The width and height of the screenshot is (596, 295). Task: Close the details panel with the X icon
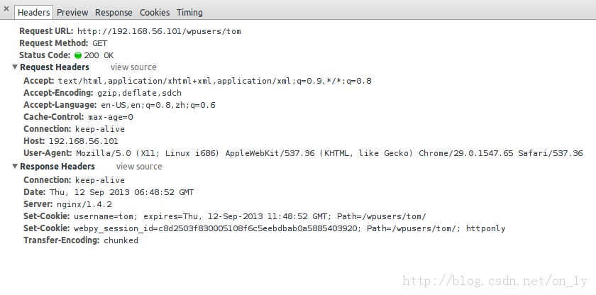(x=6, y=11)
